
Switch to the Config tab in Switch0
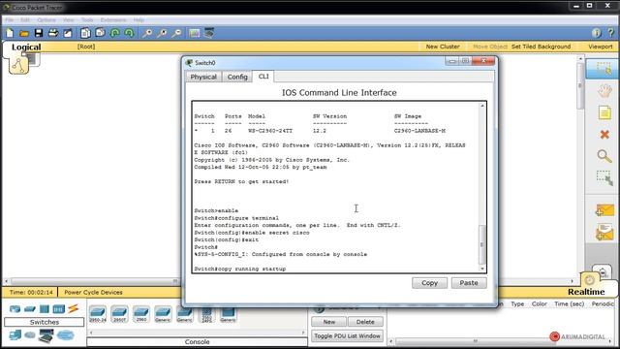[x=237, y=77]
